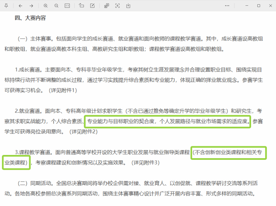Viewport: 276px width, 206px height.
Task: Translate the image text
Action: [x=107, y=6]
